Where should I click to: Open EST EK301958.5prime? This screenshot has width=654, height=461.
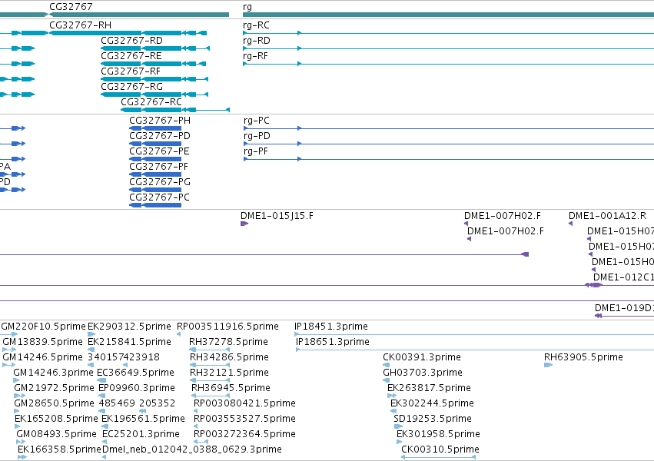point(438,434)
